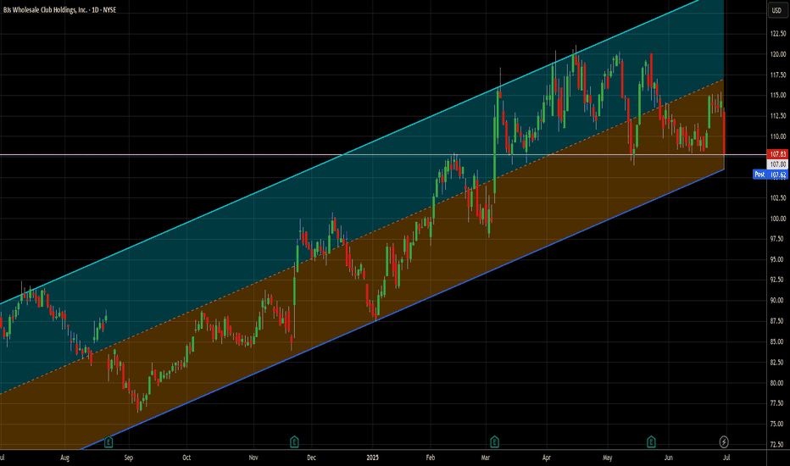This screenshot has height=466, width=790.
Task: Click the lightning bolt event icon near Jul
Action: click(724, 442)
